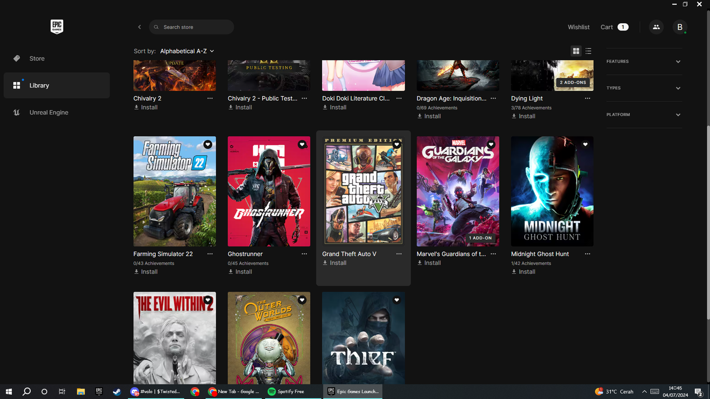Open more options for Dragon Age: Inquisition

coord(493,99)
